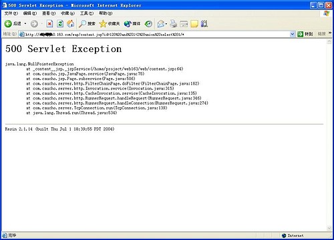
Task: Click vertical scrollbar up arrow
Action: pos(329,41)
